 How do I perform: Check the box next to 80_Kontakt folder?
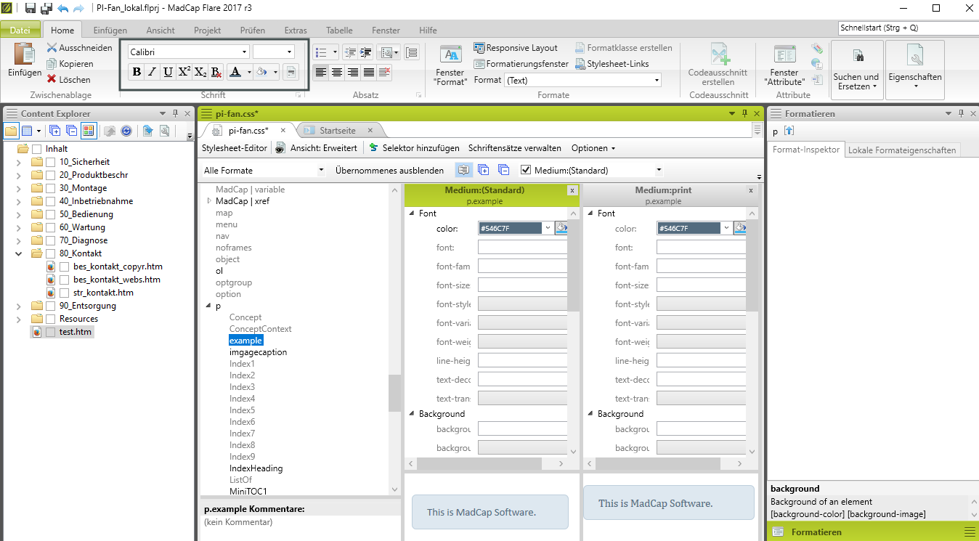(x=50, y=253)
